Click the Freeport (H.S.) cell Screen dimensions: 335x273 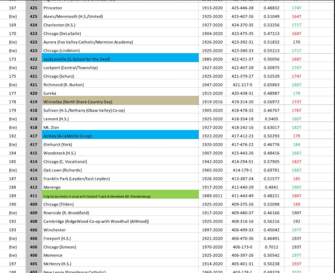click(120, 238)
